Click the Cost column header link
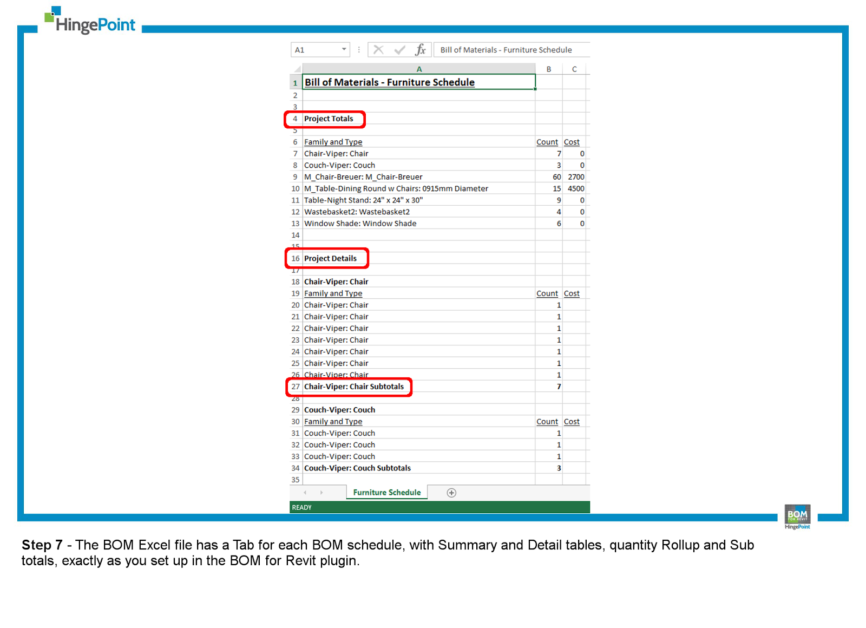Viewport: 866px width, 628px height. pyautogui.click(x=572, y=142)
